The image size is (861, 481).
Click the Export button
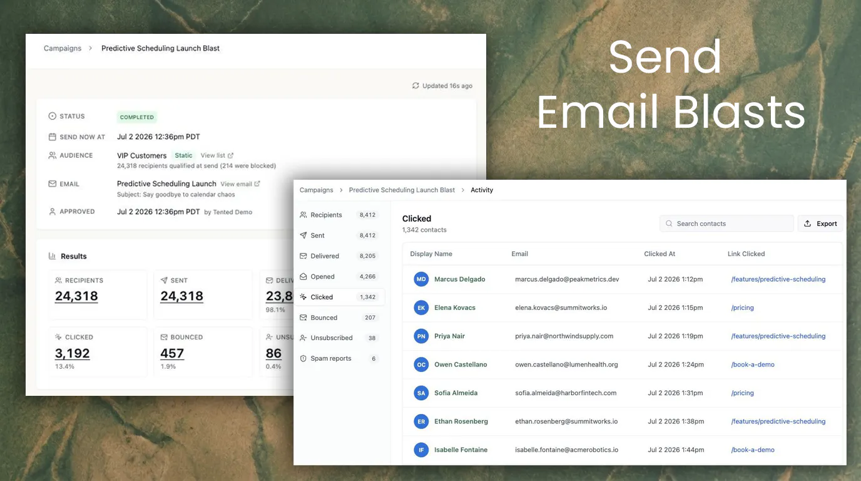pos(820,224)
